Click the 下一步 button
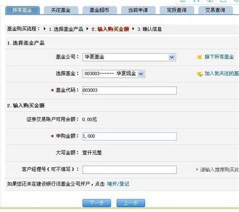Image resolution: width=239 pixels, height=212 pixels. pyautogui.click(x=97, y=203)
